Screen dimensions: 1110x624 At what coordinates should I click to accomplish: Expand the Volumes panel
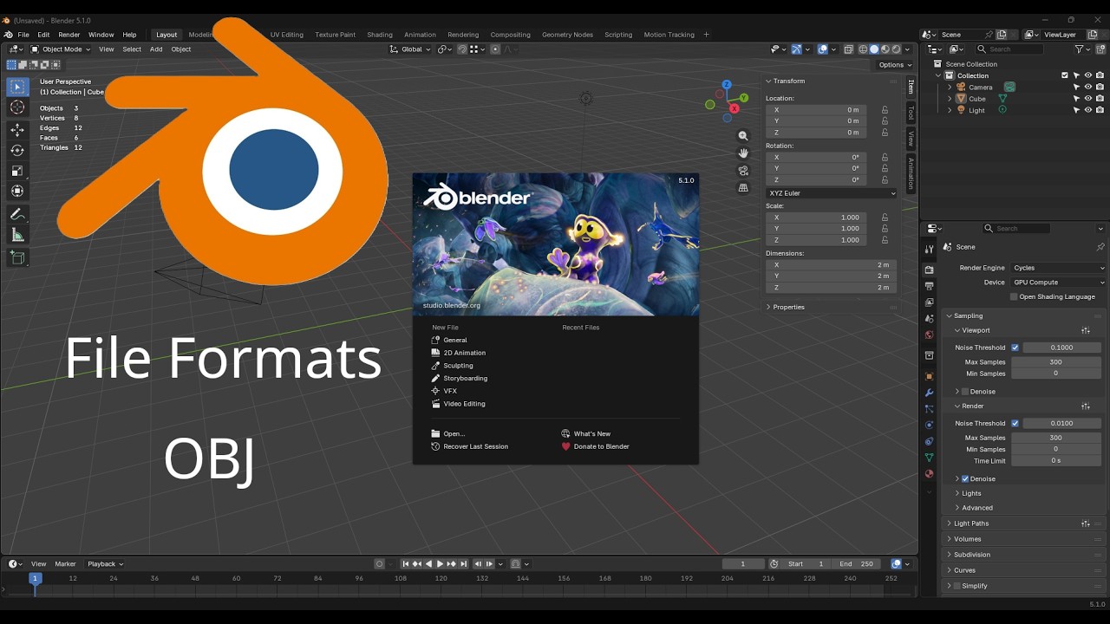click(967, 539)
